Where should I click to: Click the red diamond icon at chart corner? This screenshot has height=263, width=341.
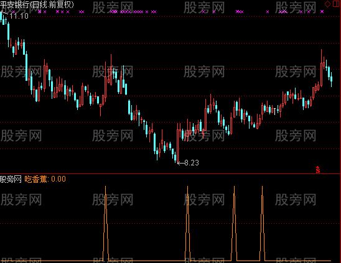click(x=327, y=4)
